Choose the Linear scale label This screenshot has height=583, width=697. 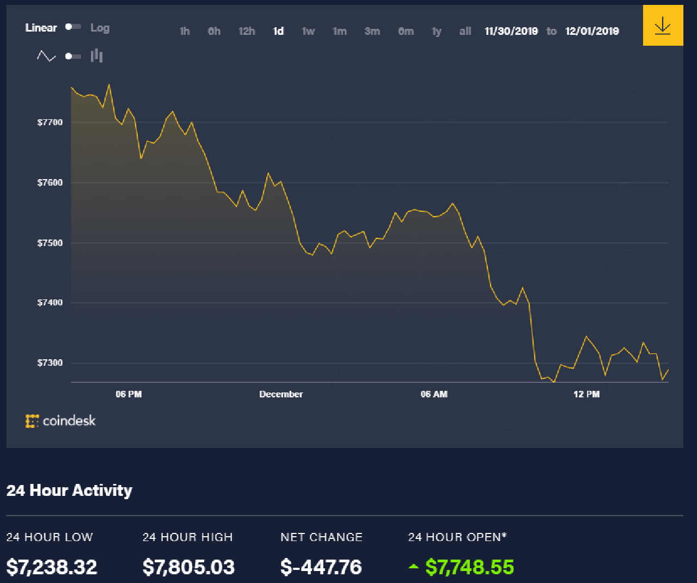(41, 28)
